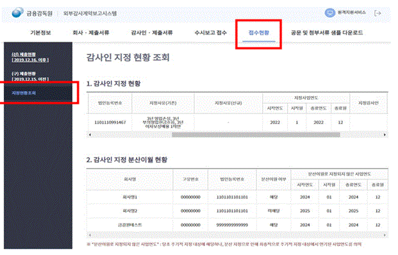Click the 회사명 column header
398x255 pixels.
(129, 179)
